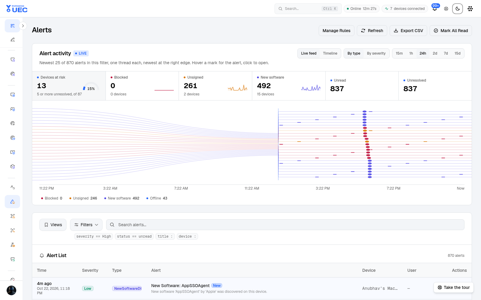
Task: Focus the global Search box in header
Action: coord(308,9)
